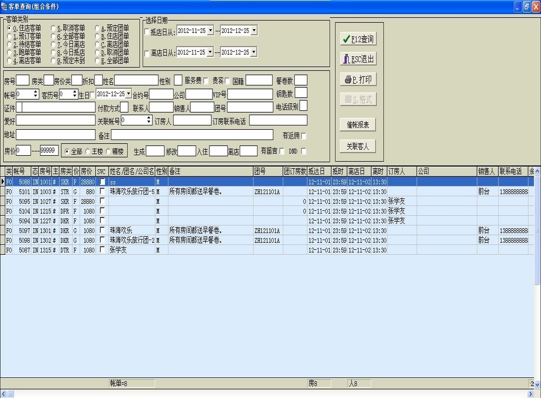Click the 帐号 spinner arrows
The image size is (541, 398).
[36, 94]
